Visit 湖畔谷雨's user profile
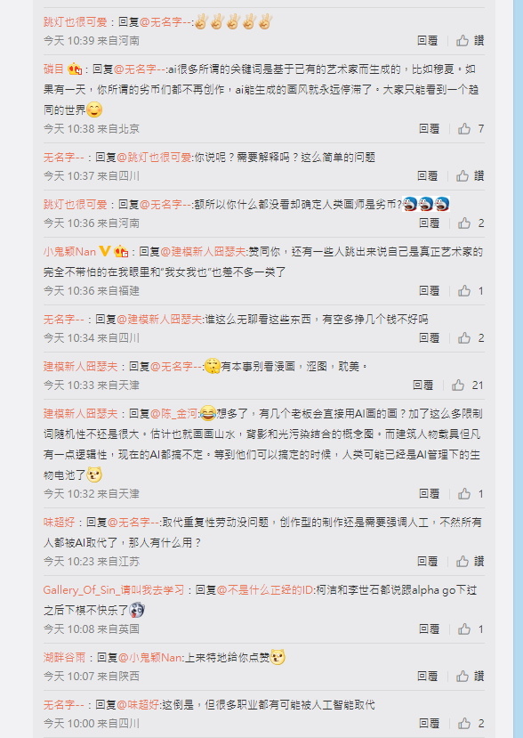Viewport: 523px width, 738px height. (64, 658)
